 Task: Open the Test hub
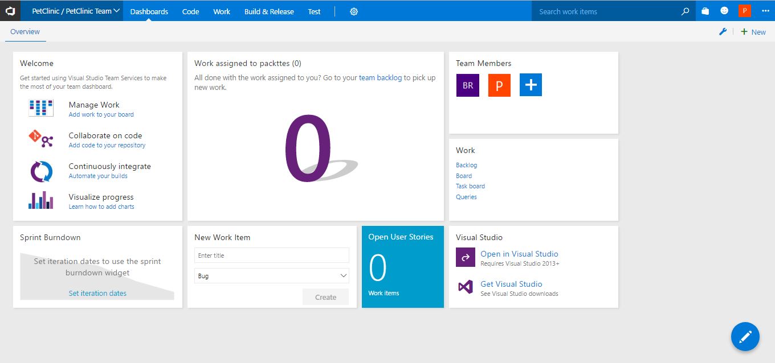click(x=315, y=11)
